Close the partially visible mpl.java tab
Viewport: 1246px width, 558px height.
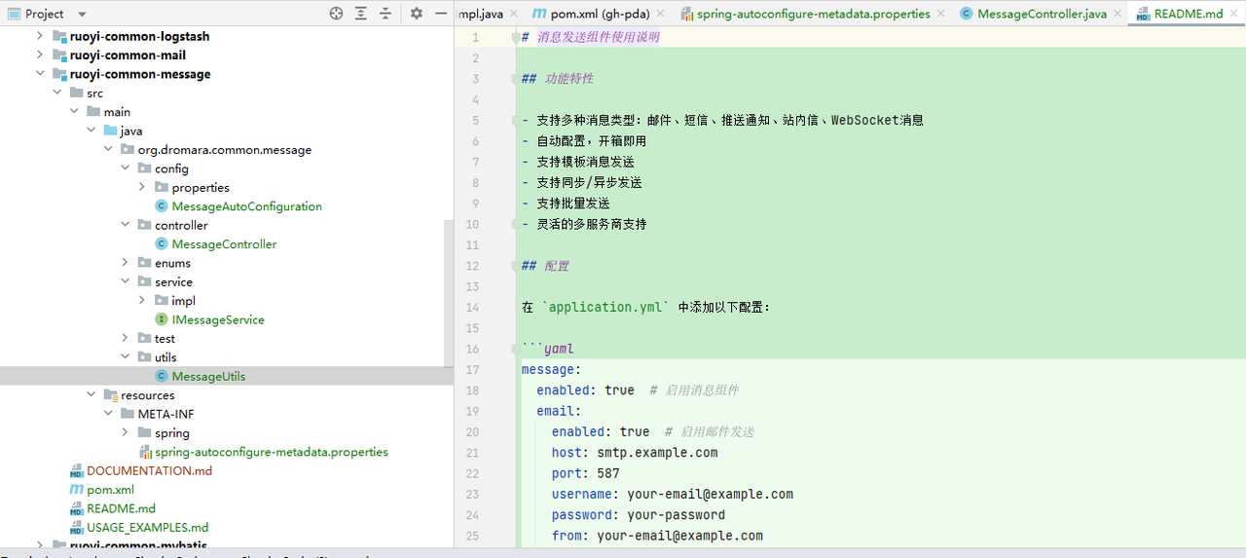coord(514,14)
